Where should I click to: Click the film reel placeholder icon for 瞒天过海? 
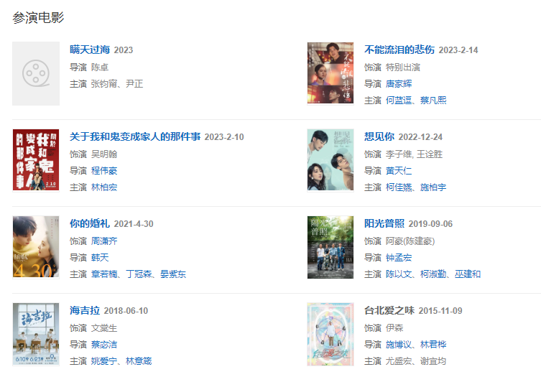click(36, 73)
